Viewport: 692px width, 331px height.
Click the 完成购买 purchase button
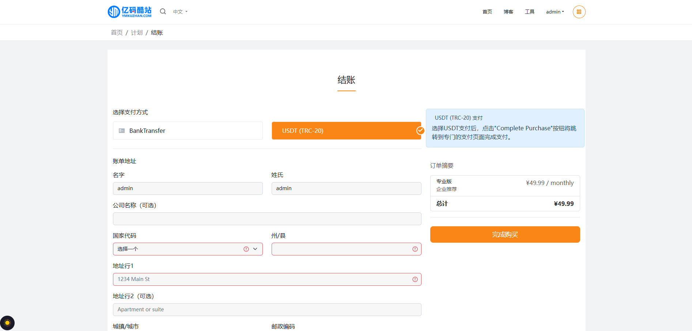click(x=505, y=234)
